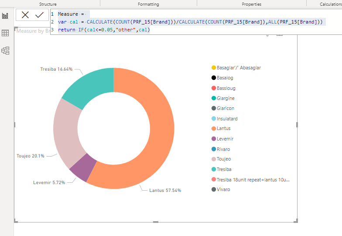Select the Properties ribbon group label

[251, 4]
